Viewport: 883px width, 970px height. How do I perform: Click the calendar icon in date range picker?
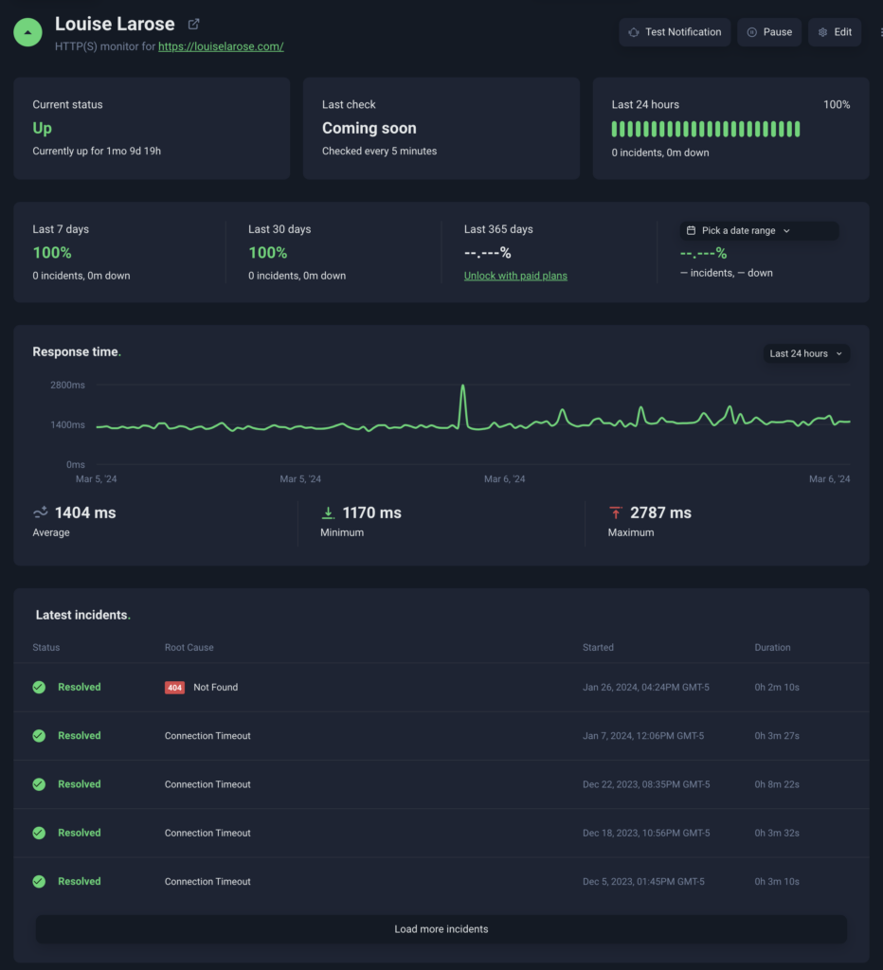coord(691,231)
